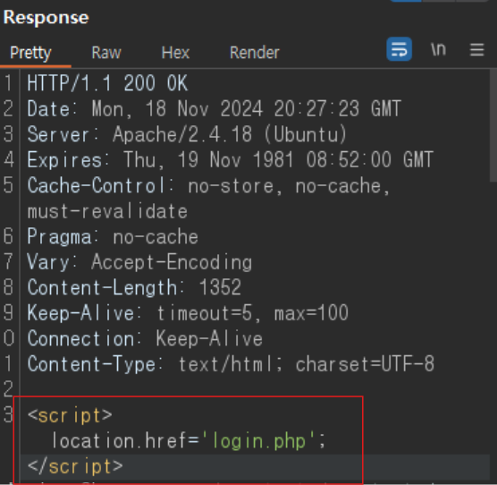Toggle the \n non-printable characters button
497x485 pixels.
pyautogui.click(x=439, y=49)
